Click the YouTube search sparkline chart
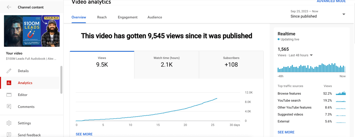355x137 pixels. tap(341, 101)
